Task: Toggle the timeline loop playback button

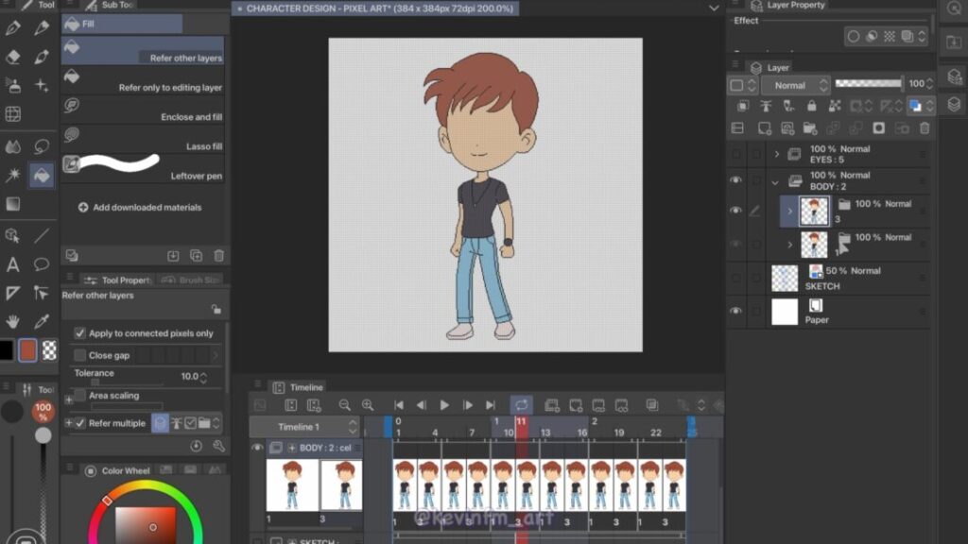Action: click(x=521, y=405)
